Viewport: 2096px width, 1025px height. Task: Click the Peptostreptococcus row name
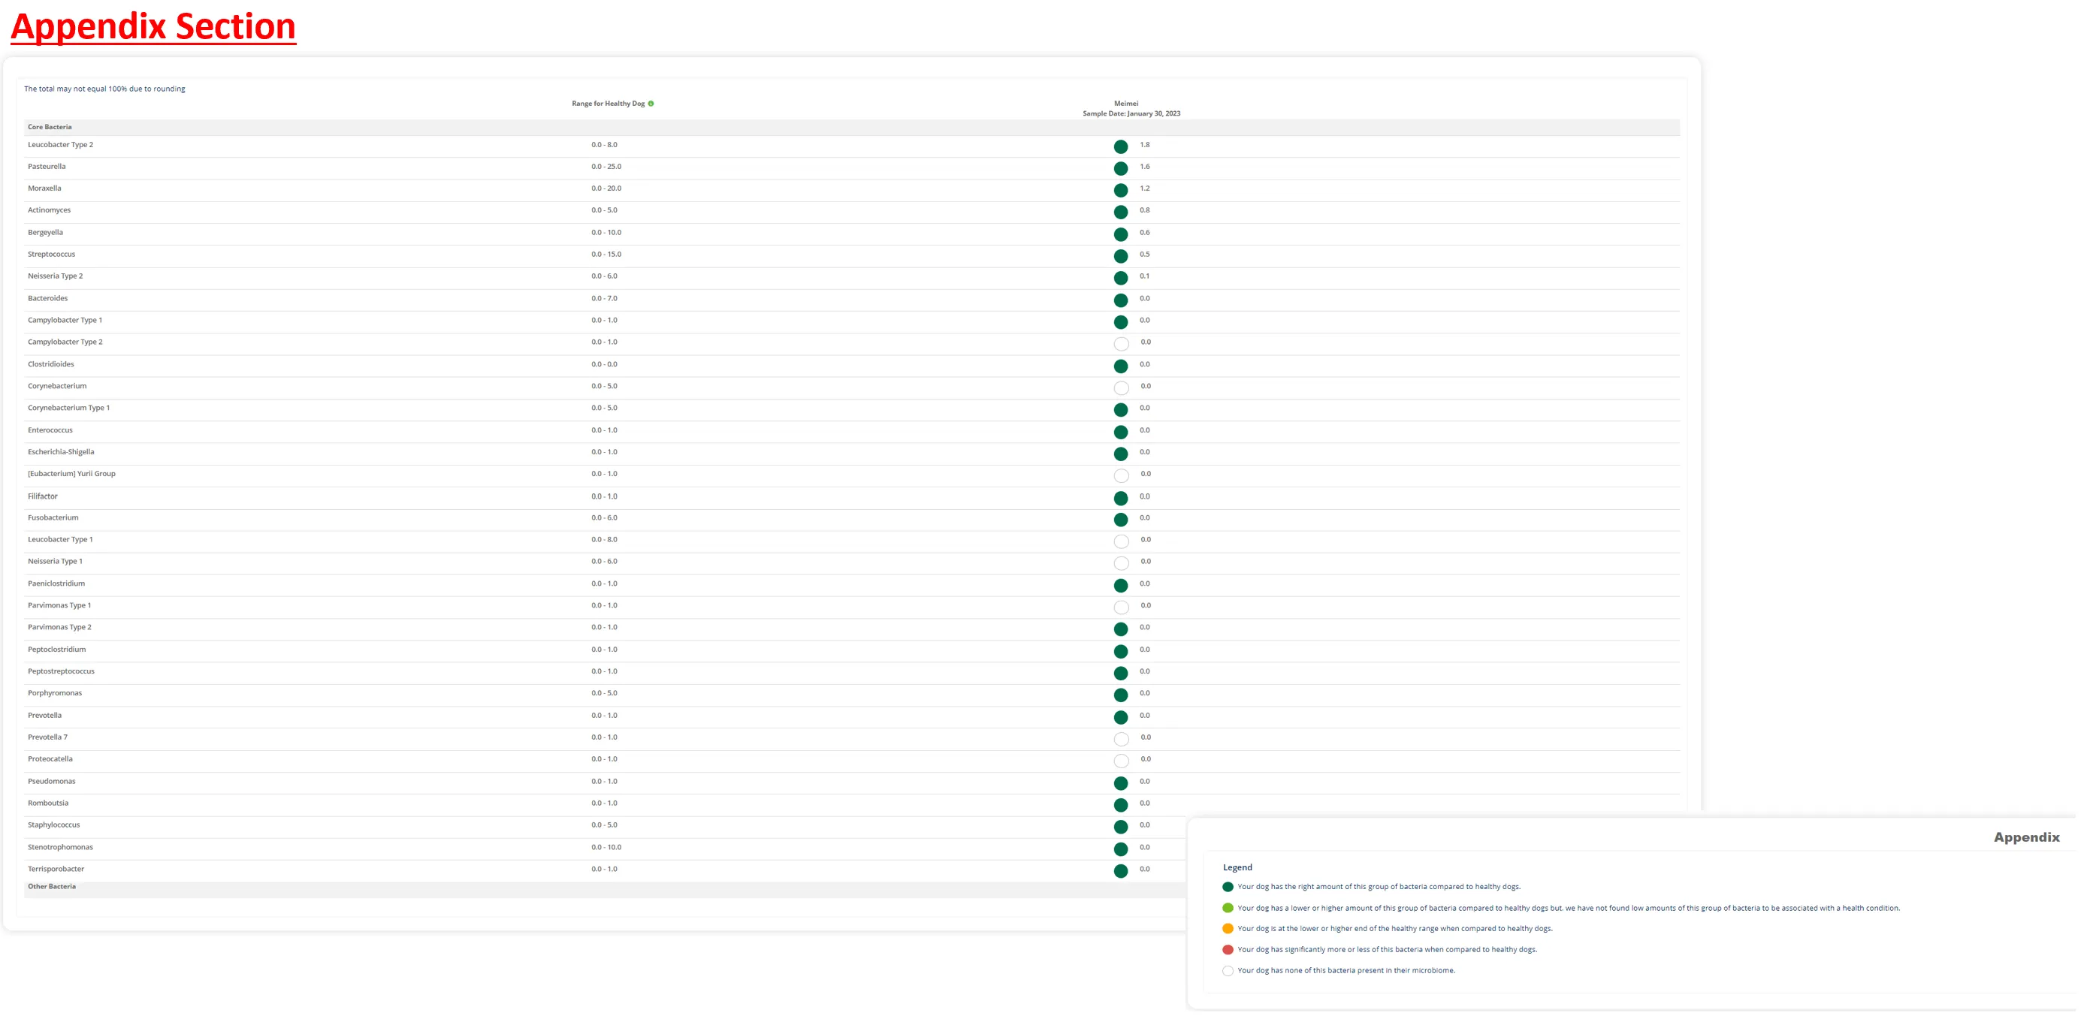(61, 672)
